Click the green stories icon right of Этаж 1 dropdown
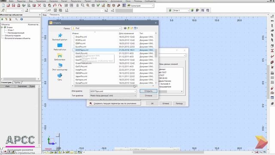The width and height of the screenshot is (275, 155). click(192, 10)
